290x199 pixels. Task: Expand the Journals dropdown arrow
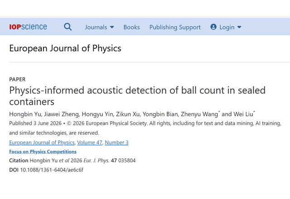click(x=112, y=27)
